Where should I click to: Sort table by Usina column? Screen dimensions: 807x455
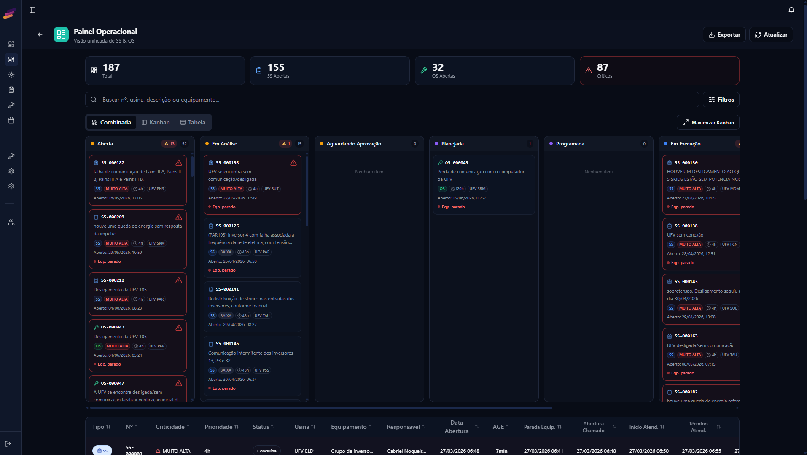(305, 427)
